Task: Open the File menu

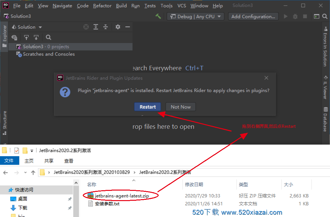Action: click(x=17, y=6)
